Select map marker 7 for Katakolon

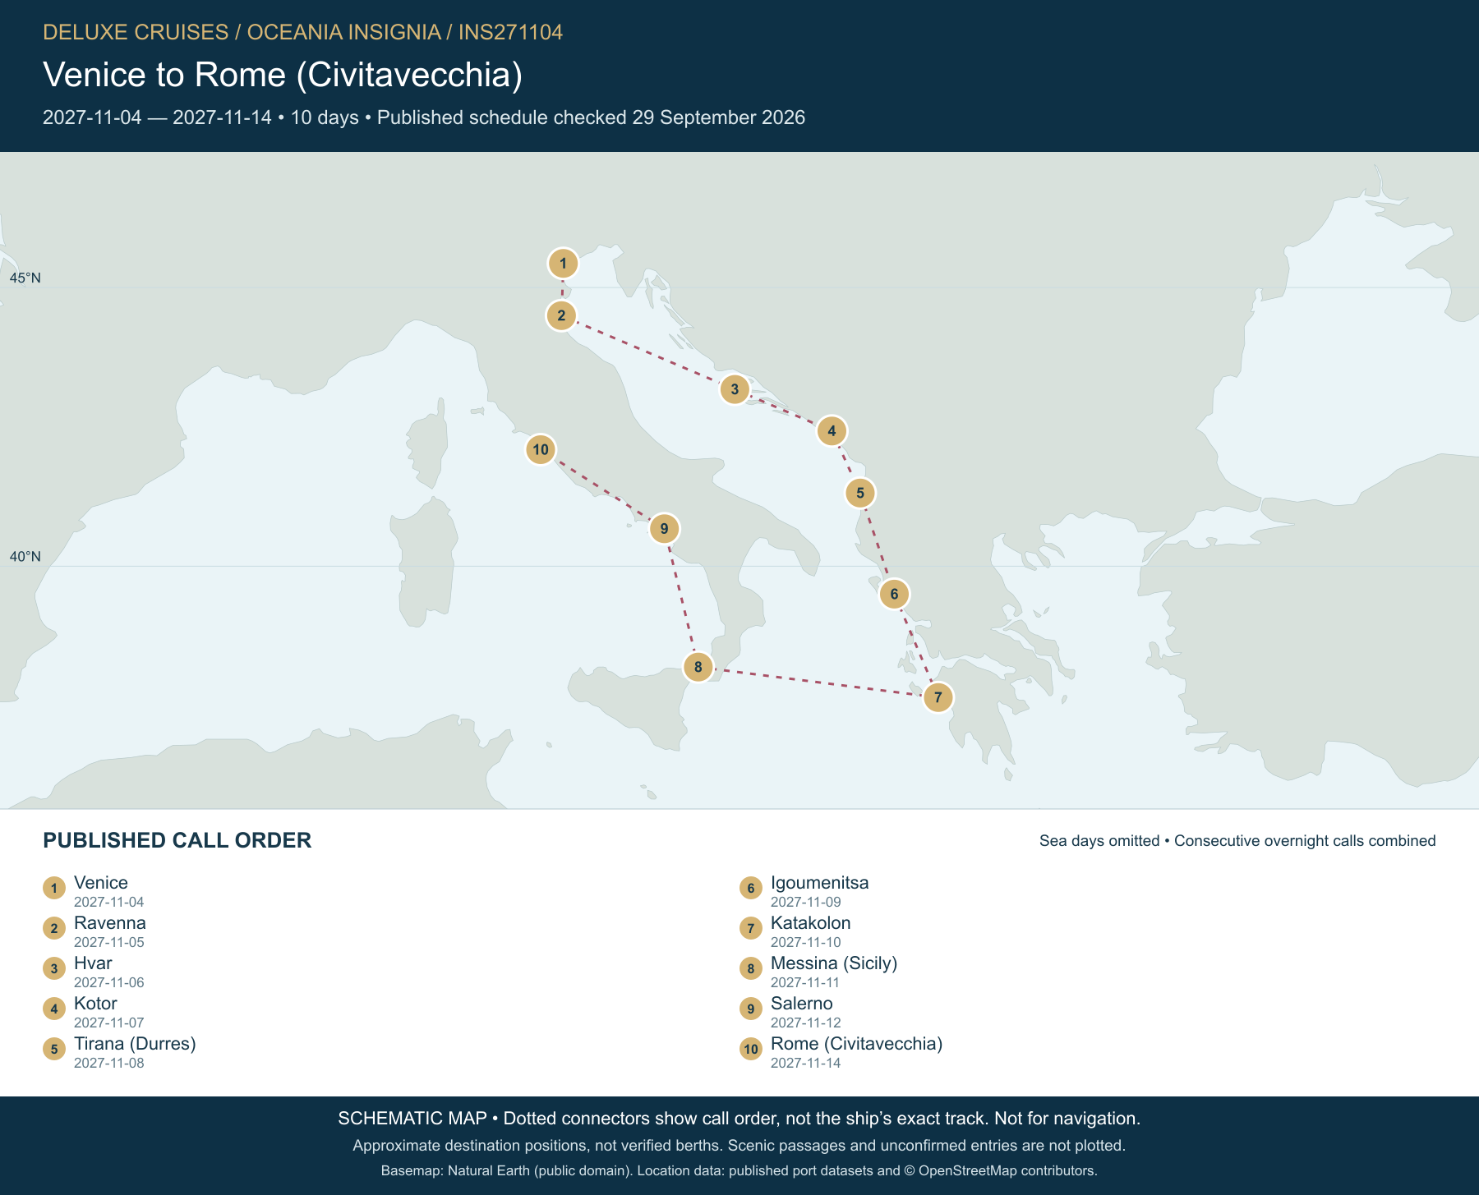(938, 697)
